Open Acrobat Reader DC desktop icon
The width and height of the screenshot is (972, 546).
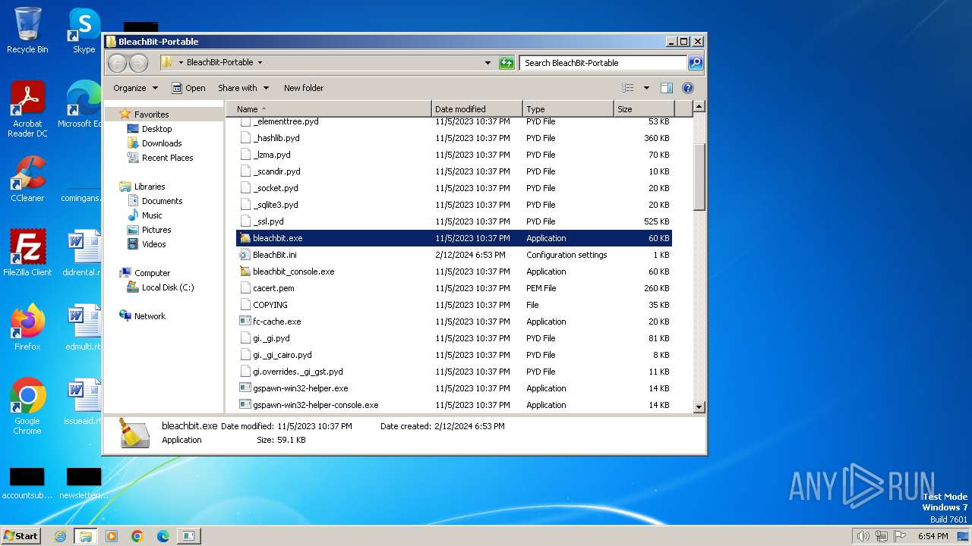[27, 110]
